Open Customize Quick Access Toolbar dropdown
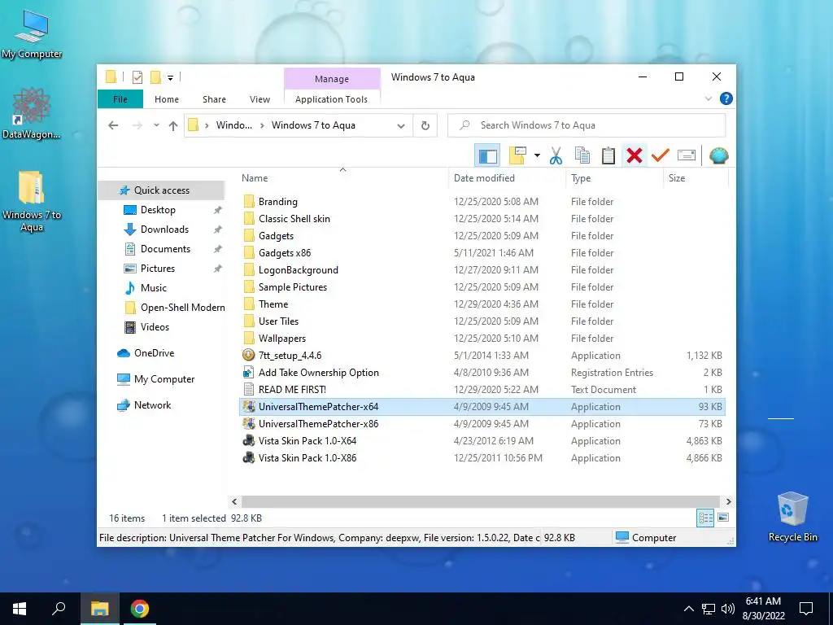This screenshot has width=833, height=625. pos(171,77)
